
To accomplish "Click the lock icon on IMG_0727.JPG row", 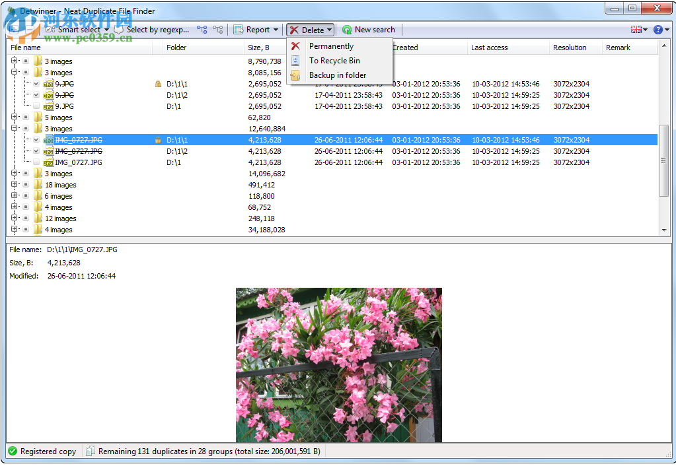I will click(x=158, y=140).
